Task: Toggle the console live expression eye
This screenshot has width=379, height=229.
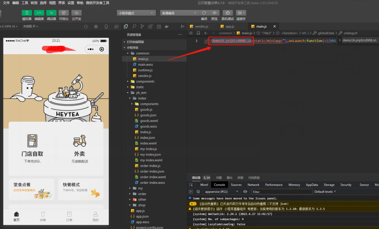Action: tap(245, 192)
